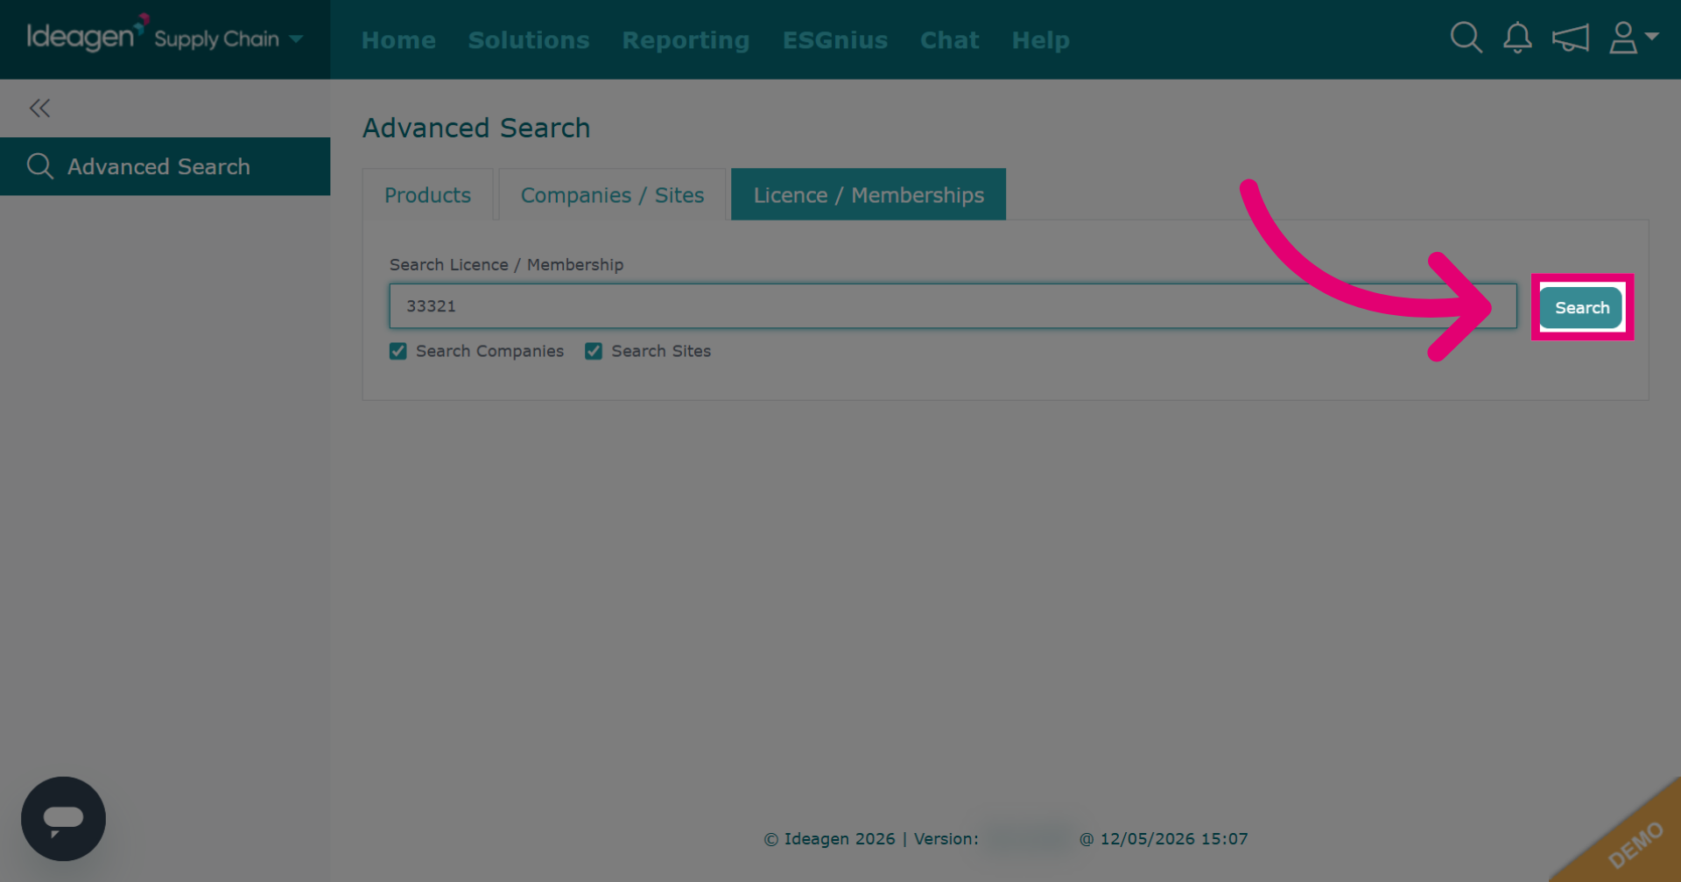The height and width of the screenshot is (882, 1681).
Task: Open the ESGnius menu item
Action: [x=834, y=40]
